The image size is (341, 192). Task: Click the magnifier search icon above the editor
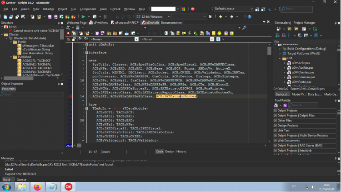click(x=244, y=28)
